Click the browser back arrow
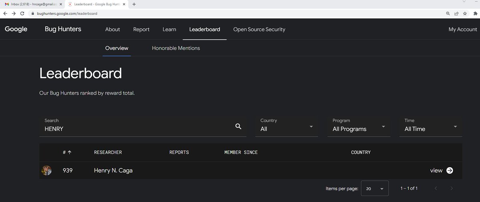This screenshot has width=480, height=202. pos(5,13)
